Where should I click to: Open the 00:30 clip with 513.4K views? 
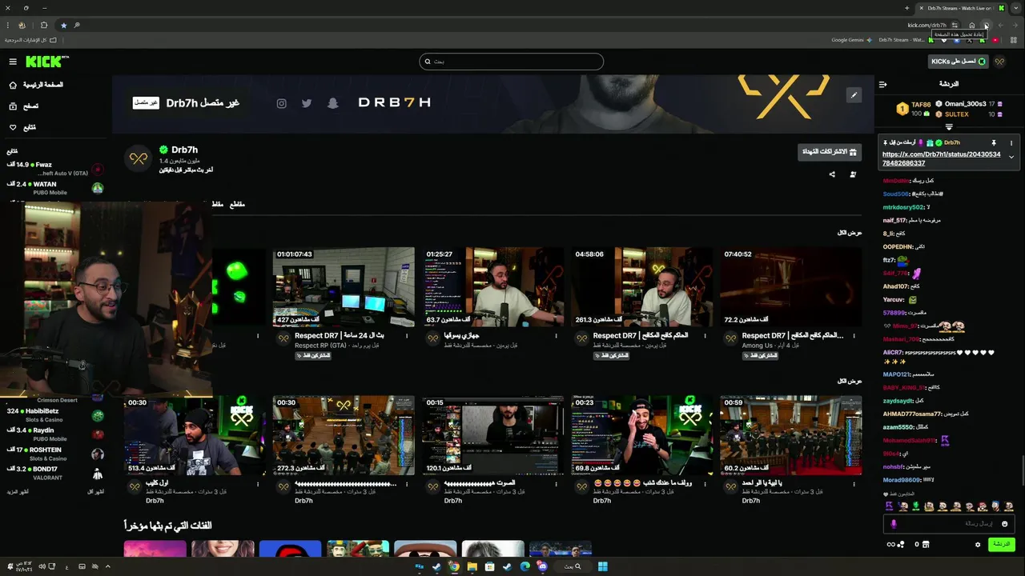coord(195,435)
